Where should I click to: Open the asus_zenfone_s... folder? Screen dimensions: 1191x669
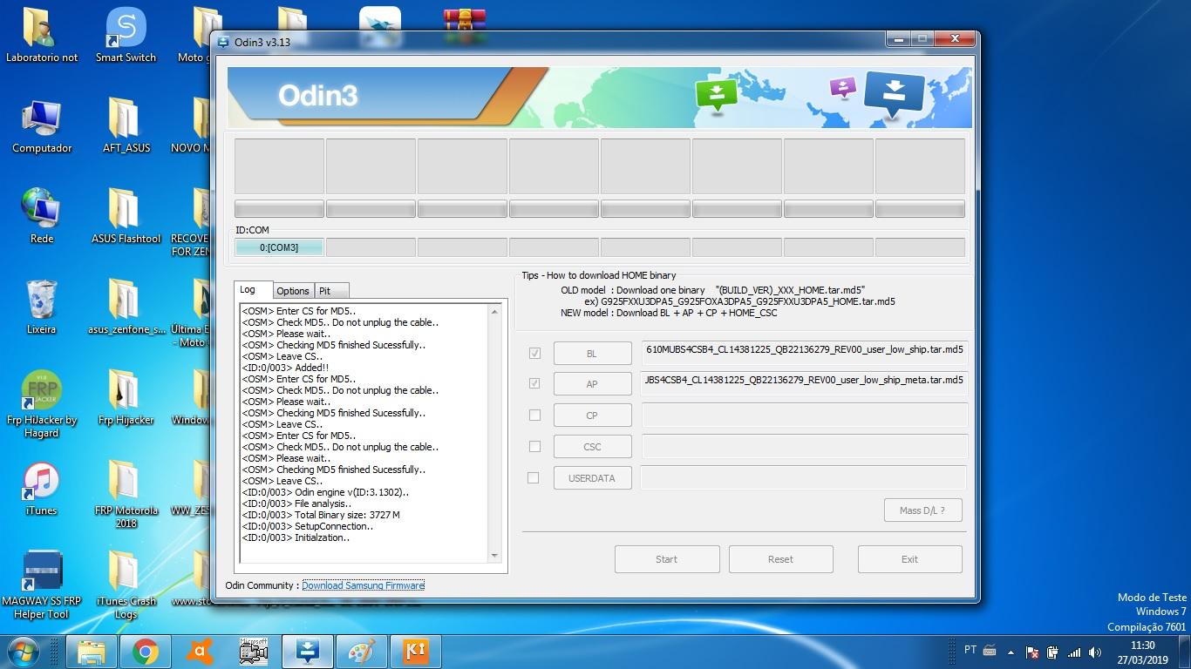(x=126, y=307)
